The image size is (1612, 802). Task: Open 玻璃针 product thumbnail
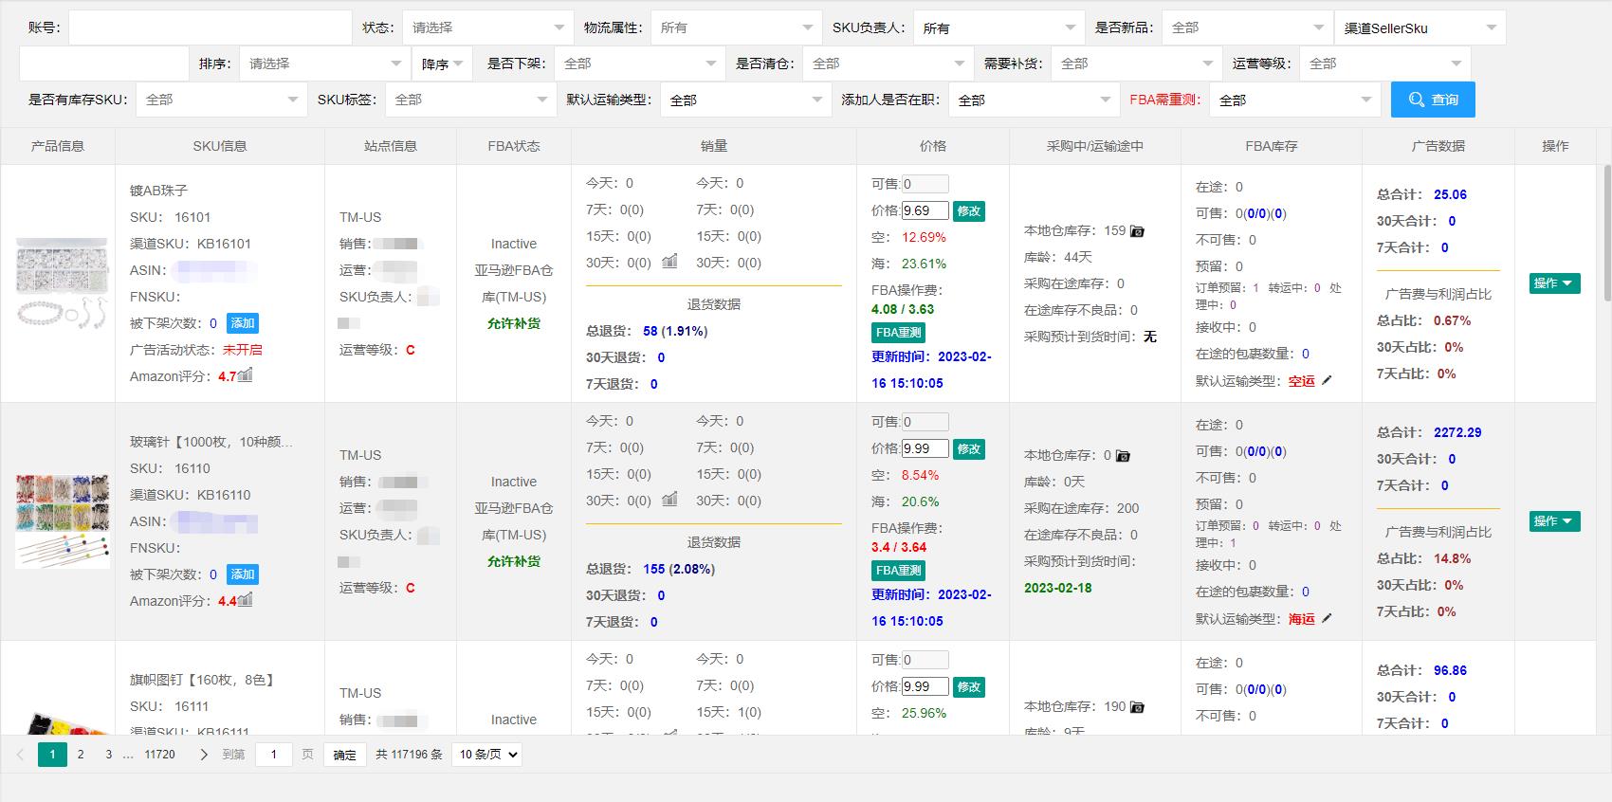(x=62, y=521)
